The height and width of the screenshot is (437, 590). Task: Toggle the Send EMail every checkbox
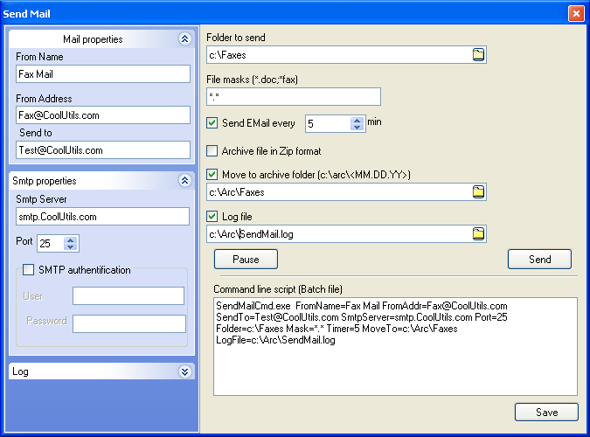(x=212, y=123)
